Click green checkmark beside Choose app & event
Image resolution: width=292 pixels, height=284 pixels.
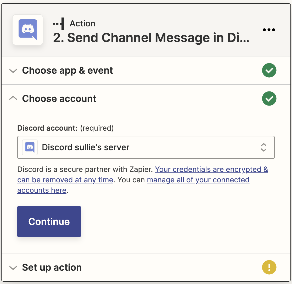click(x=269, y=70)
